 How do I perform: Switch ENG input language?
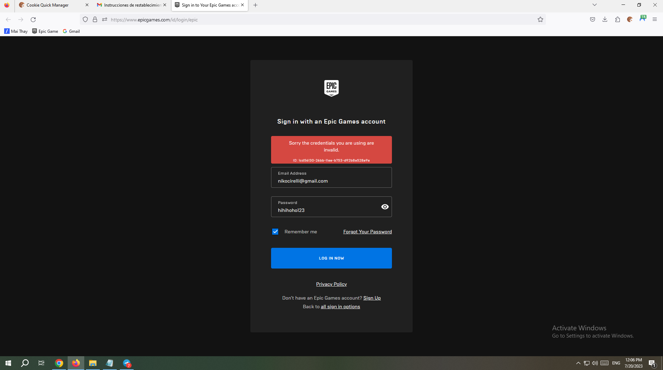616,363
